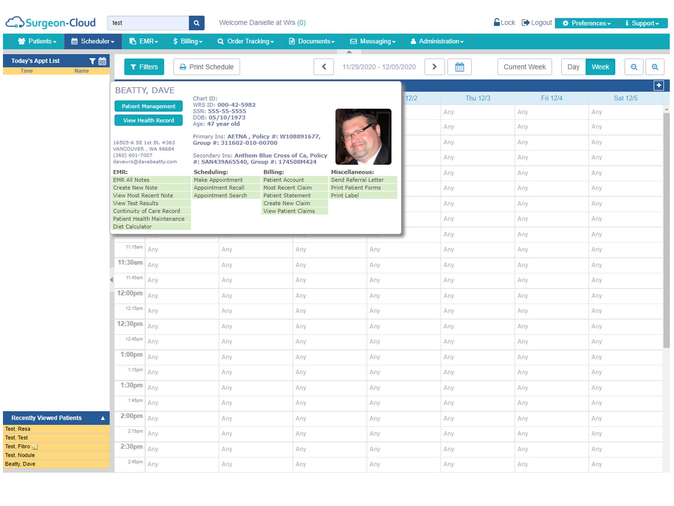Open the Messaging dropdown menu
This screenshot has height=506, width=674.
coord(373,41)
